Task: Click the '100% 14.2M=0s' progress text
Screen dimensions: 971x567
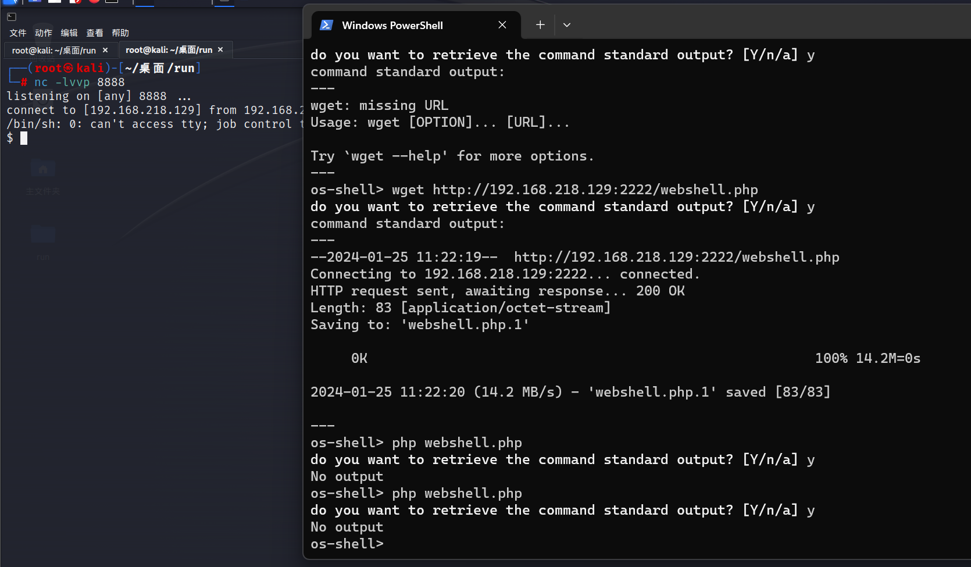Action: point(868,358)
